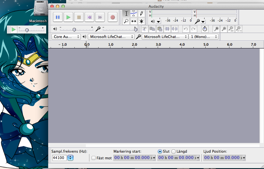Close the Audacity window with the red button

[x=52, y=6]
